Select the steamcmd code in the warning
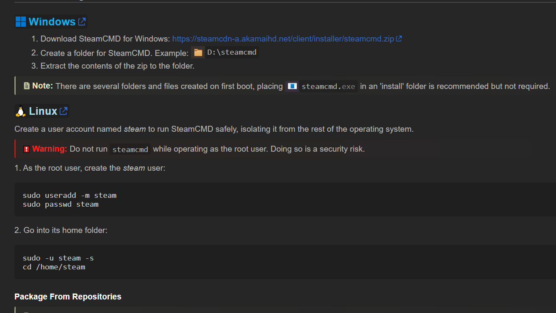556x313 pixels. point(130,149)
